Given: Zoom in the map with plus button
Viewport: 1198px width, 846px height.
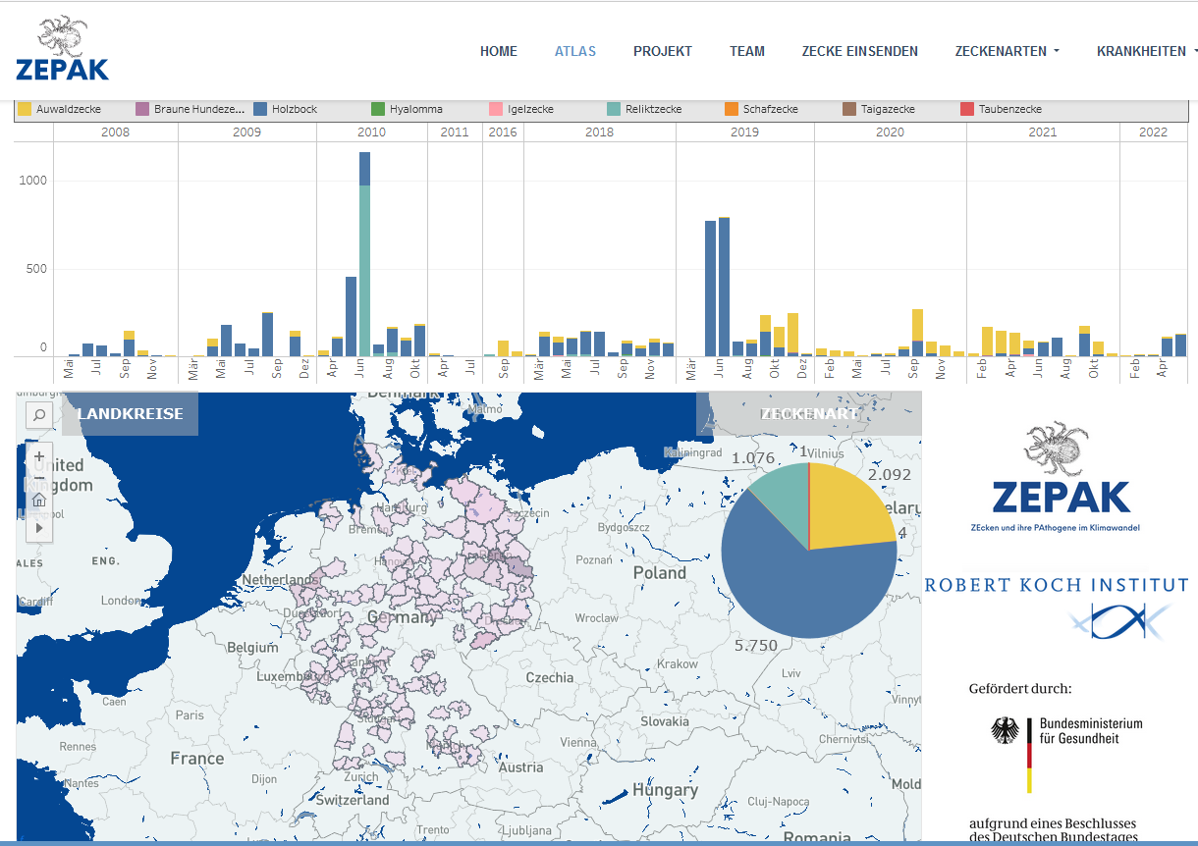Looking at the screenshot, I should coord(39,456).
